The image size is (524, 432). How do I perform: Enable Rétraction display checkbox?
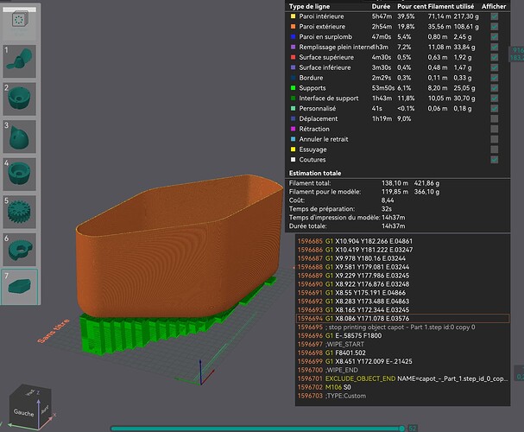(x=495, y=129)
